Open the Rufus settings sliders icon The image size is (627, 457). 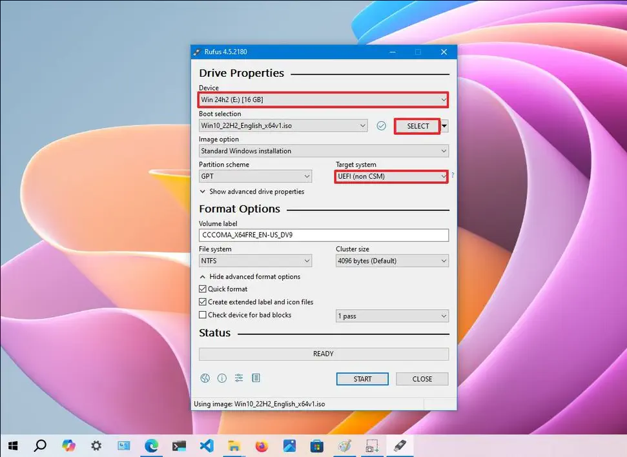pyautogui.click(x=239, y=378)
